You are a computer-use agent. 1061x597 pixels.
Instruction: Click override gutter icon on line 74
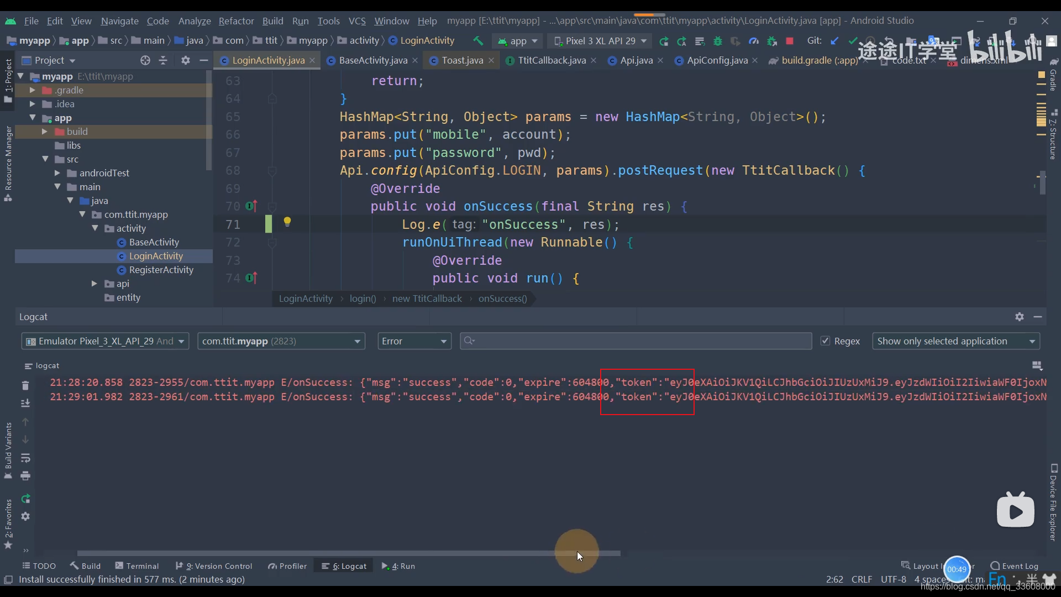pyautogui.click(x=251, y=278)
